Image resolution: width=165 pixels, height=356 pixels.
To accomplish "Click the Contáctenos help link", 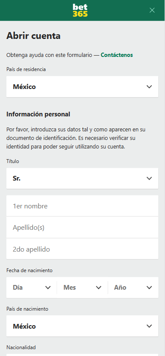I will pos(117,55).
